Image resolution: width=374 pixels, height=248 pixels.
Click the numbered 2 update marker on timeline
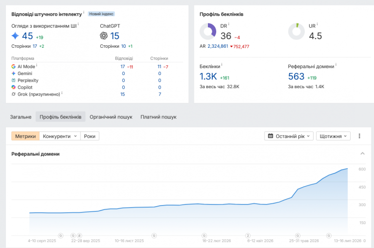248,236
